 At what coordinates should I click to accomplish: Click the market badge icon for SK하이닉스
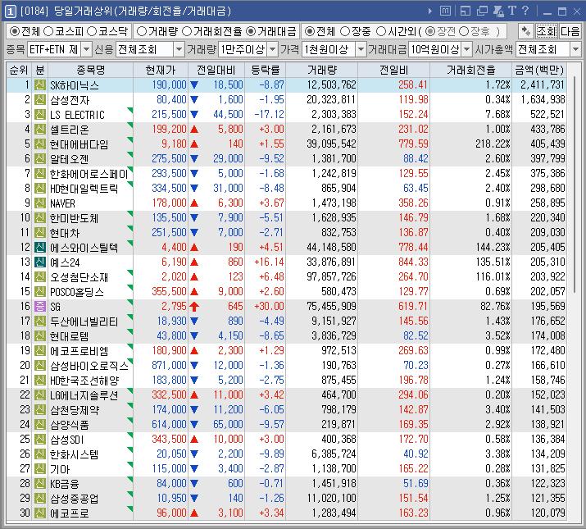(39, 85)
